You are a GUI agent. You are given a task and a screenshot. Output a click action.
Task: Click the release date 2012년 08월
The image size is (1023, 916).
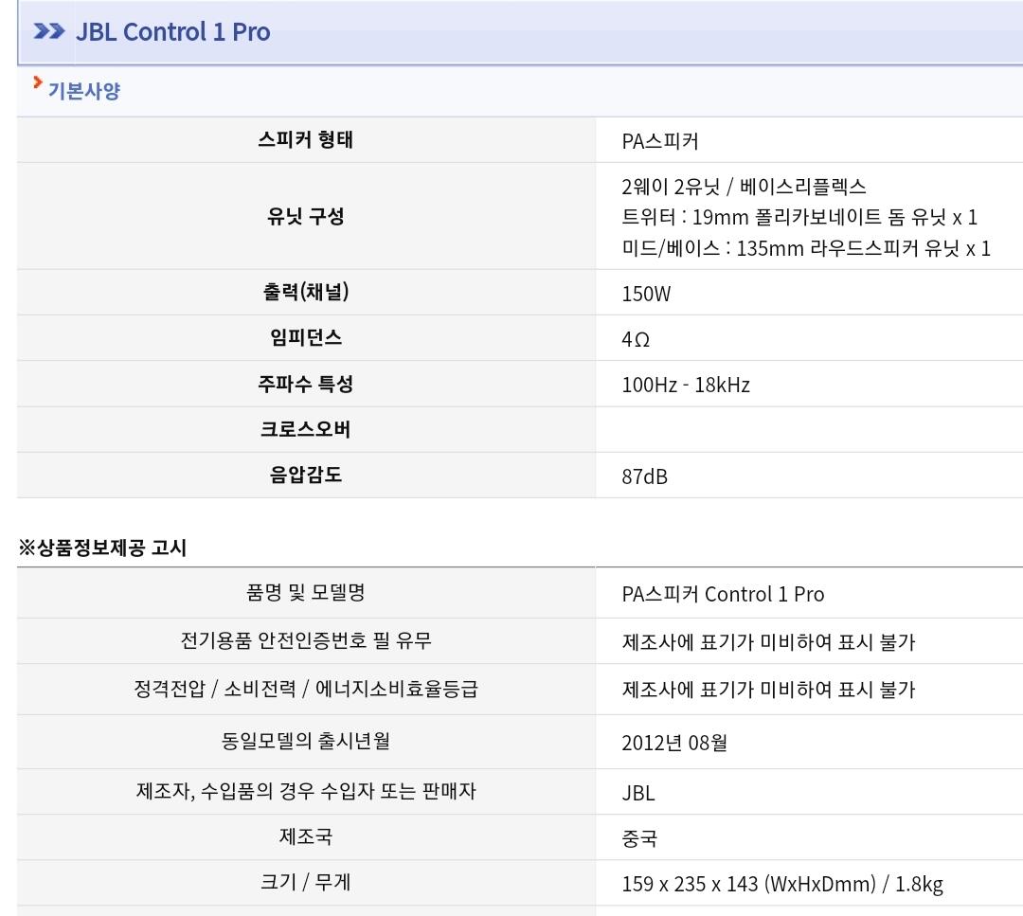(674, 743)
